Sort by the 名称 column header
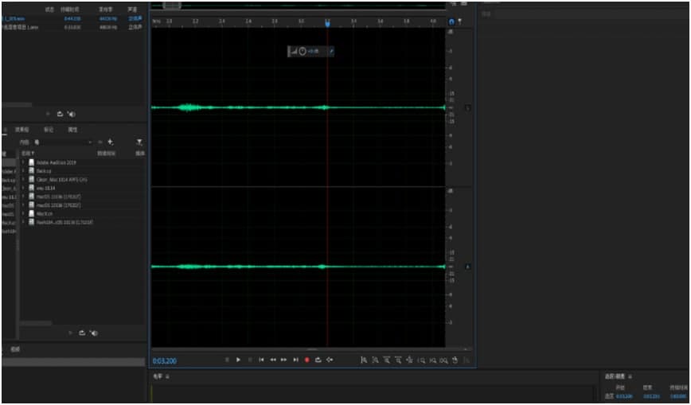Image resolution: width=691 pixels, height=405 pixels. (28, 154)
